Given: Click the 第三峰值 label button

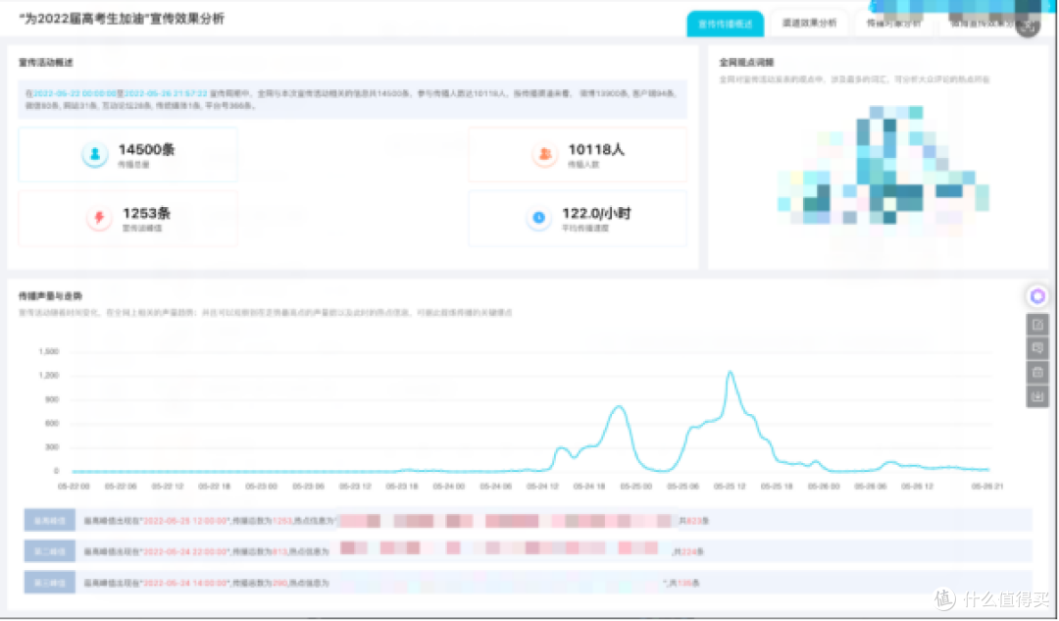Looking at the screenshot, I should (x=50, y=583).
